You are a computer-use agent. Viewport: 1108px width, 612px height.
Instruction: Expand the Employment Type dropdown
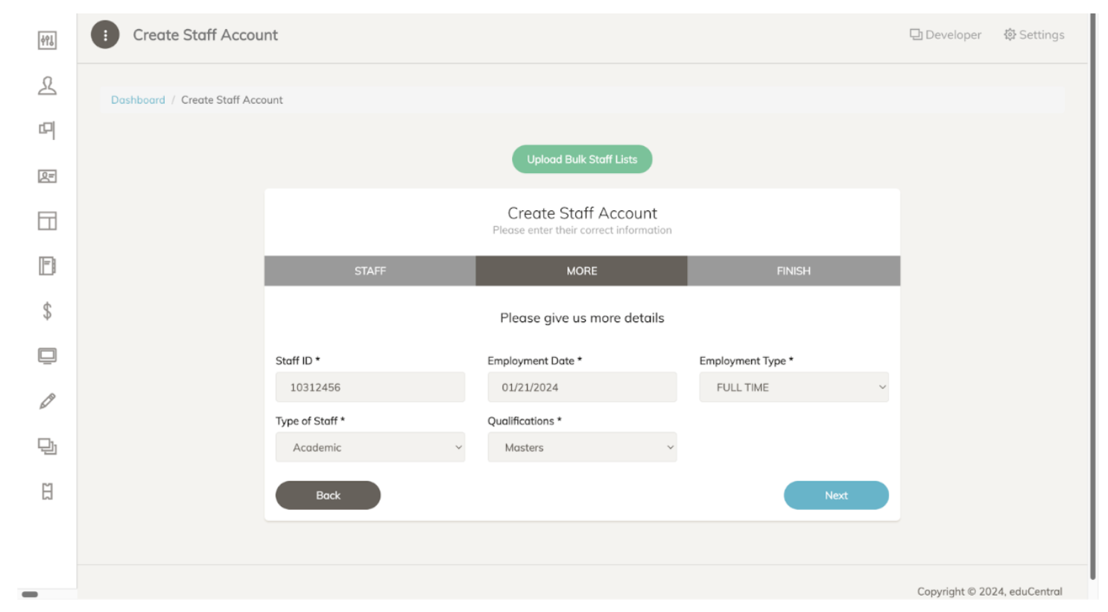pos(794,388)
